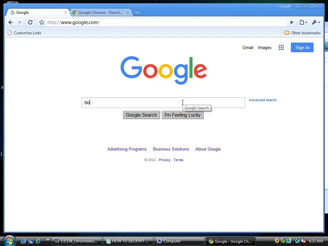Click the network tray icon
The height and width of the screenshot is (246, 328).
tap(297, 241)
